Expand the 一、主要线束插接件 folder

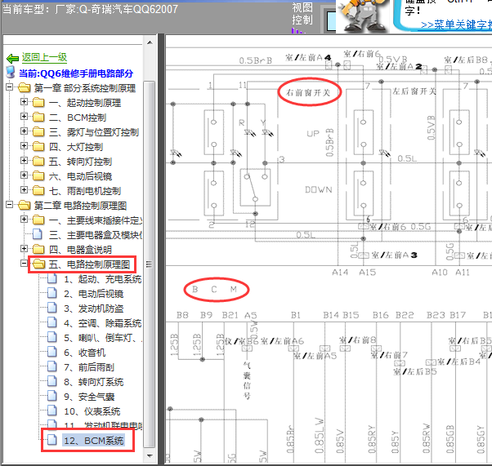click(25, 219)
